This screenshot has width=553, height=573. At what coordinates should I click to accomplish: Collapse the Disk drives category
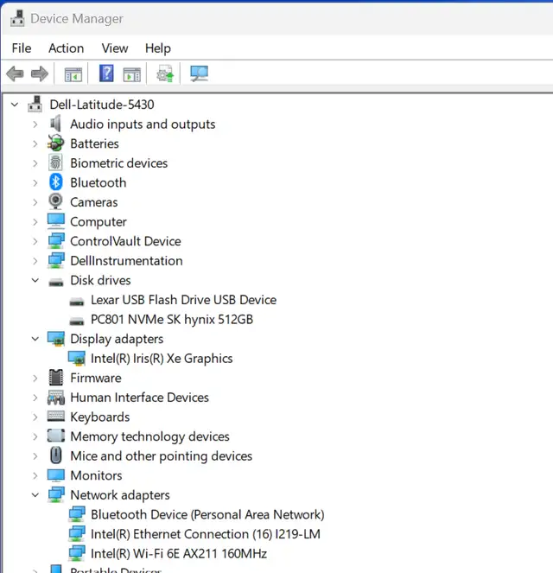click(35, 281)
